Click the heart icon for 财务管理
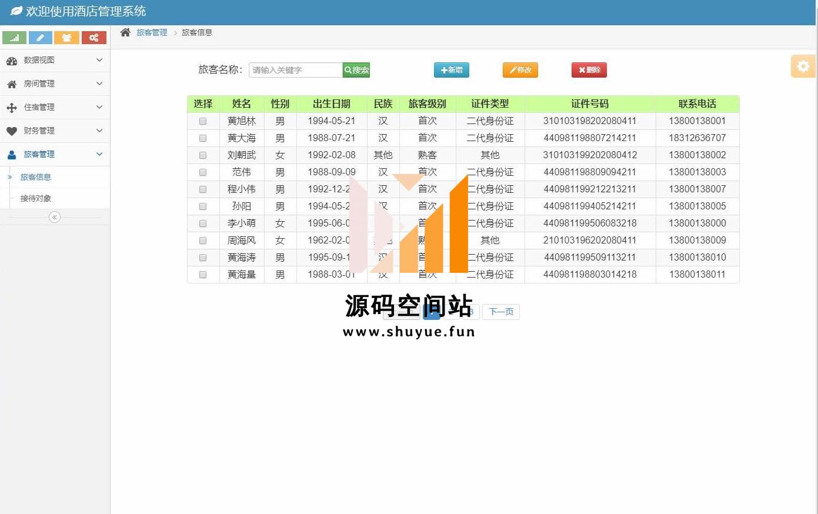This screenshot has height=514, width=818. (12, 131)
